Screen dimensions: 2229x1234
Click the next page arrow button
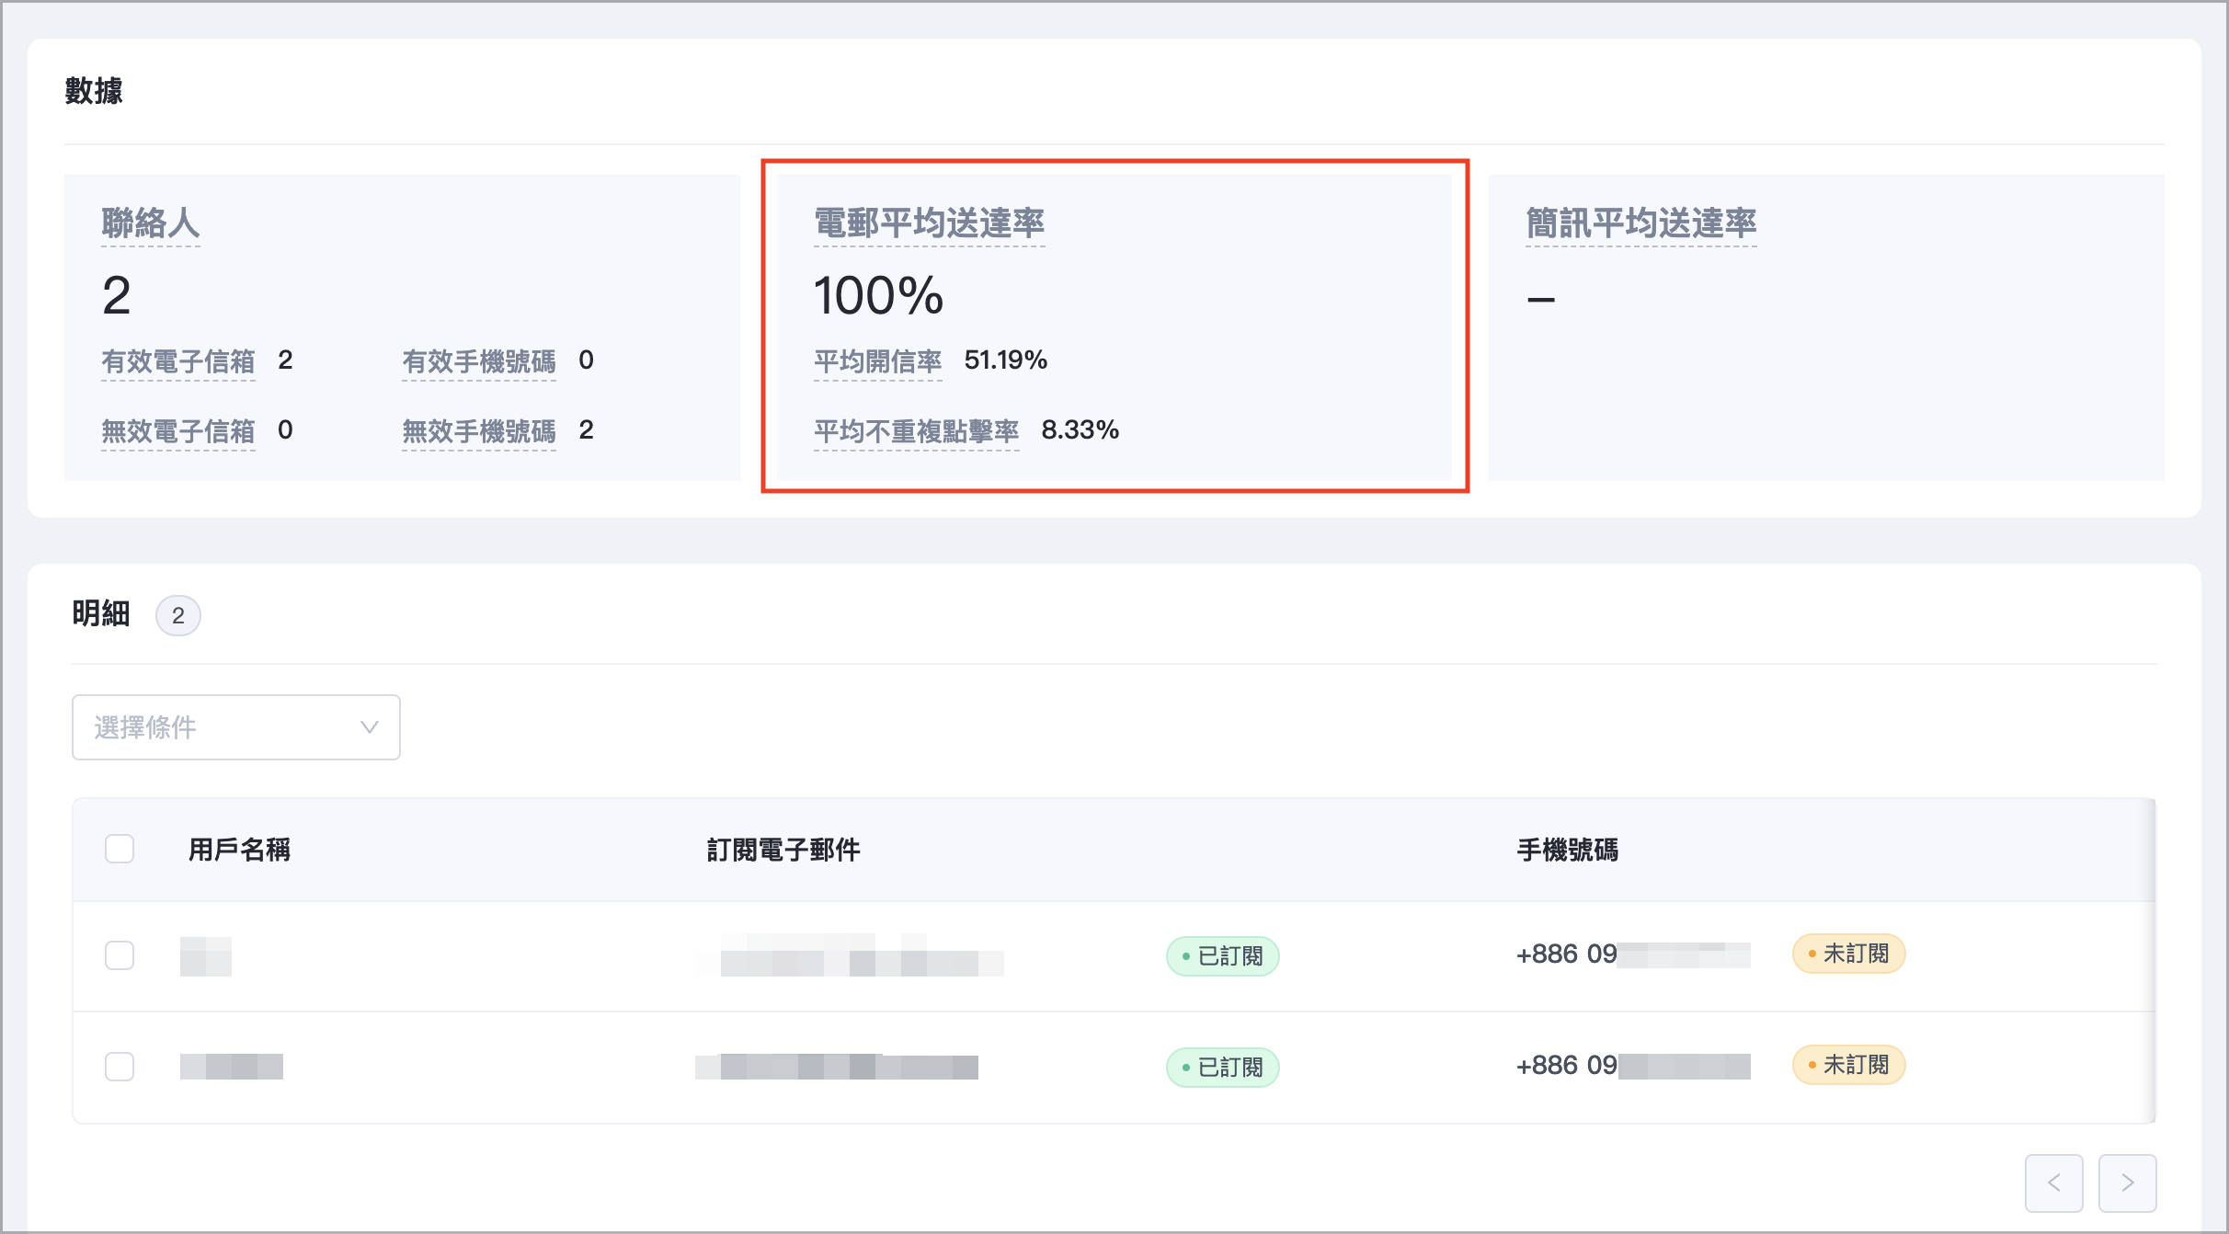(x=2127, y=1183)
